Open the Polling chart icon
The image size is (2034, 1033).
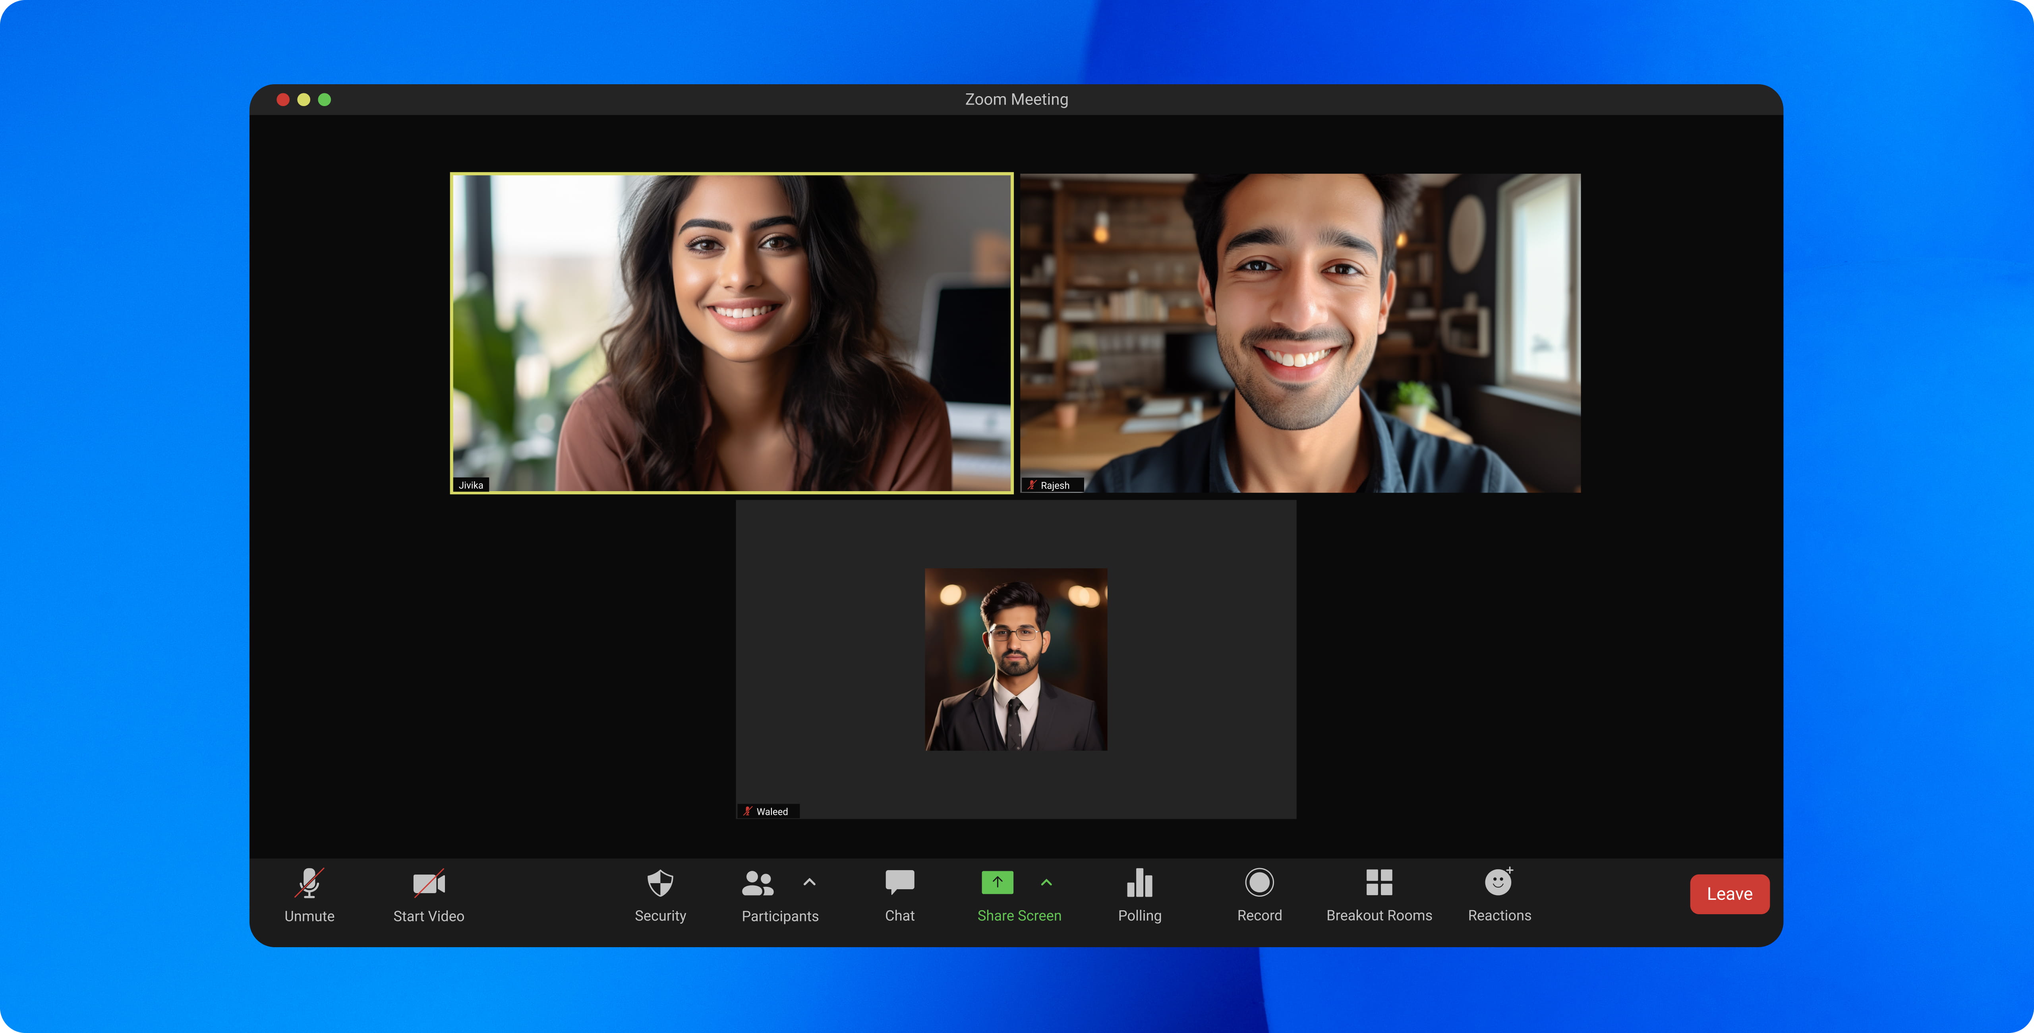1139,883
